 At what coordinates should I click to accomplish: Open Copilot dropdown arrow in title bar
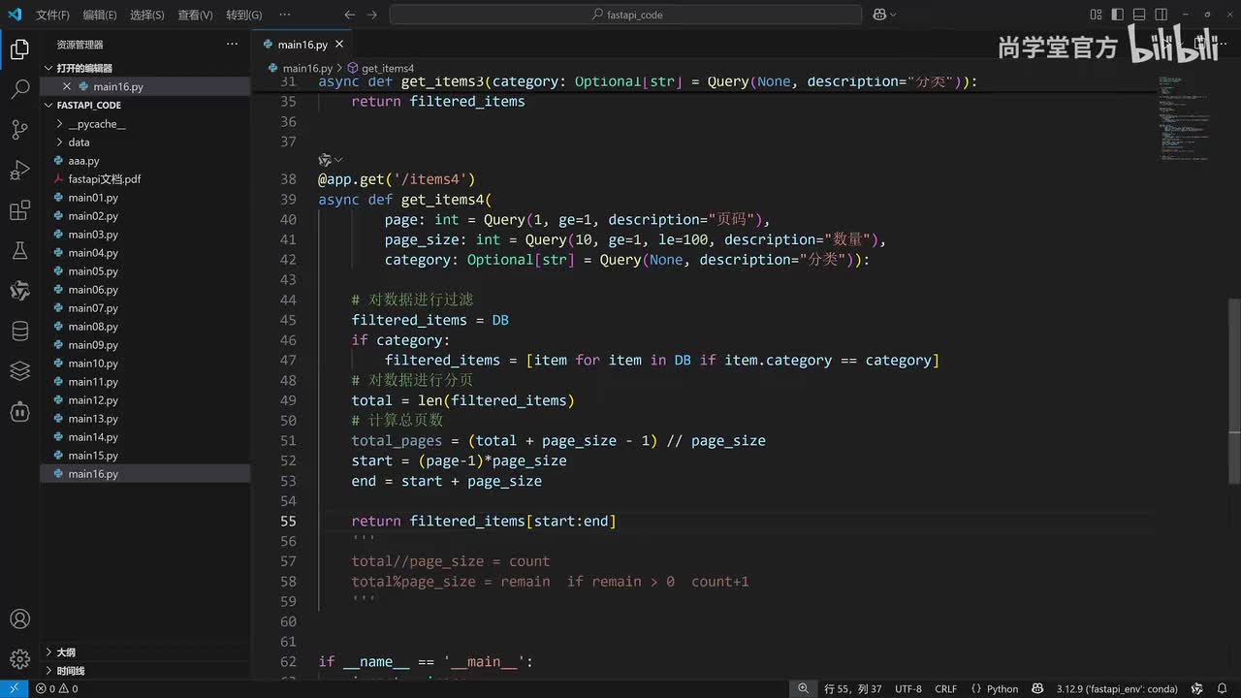coord(893,15)
